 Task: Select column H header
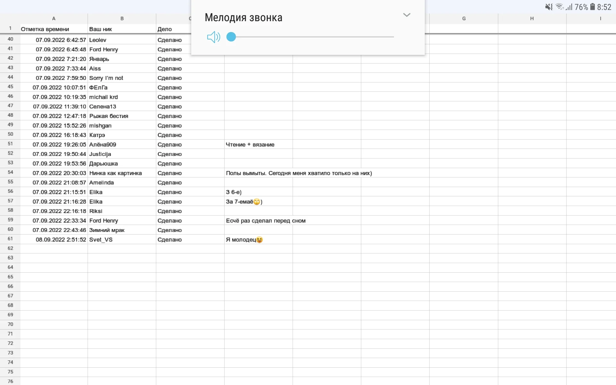click(532, 19)
